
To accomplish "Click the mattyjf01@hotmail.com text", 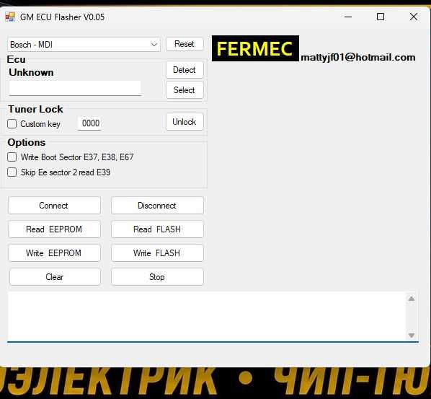I will (x=358, y=57).
